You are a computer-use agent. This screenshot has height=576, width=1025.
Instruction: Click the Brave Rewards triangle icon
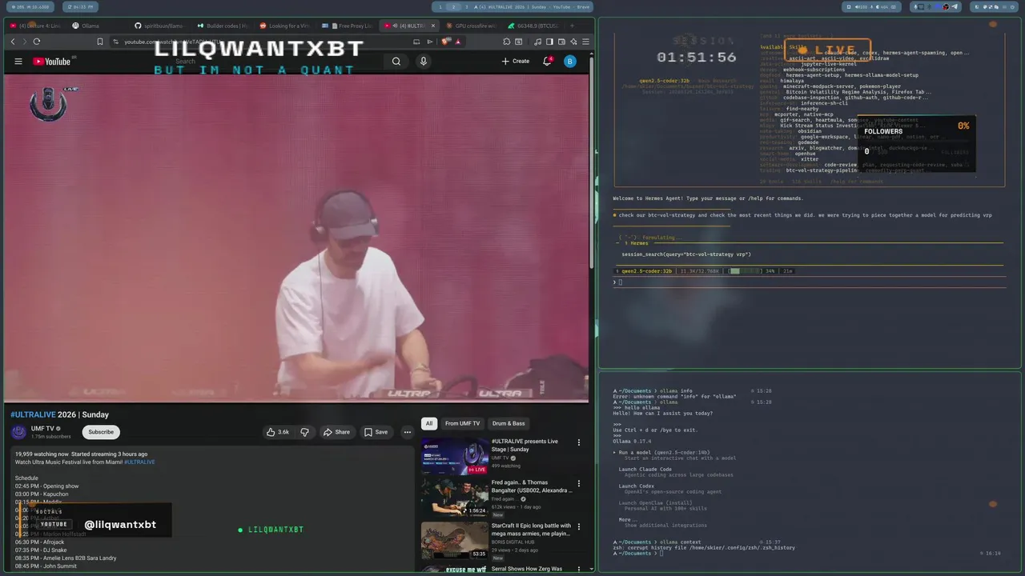click(x=458, y=42)
